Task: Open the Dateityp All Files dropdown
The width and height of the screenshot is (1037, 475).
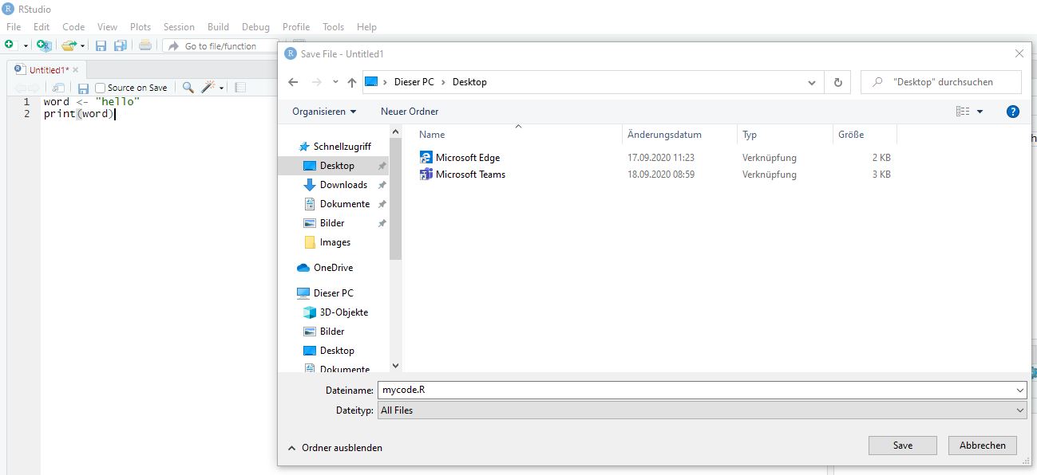Action: tap(701, 410)
